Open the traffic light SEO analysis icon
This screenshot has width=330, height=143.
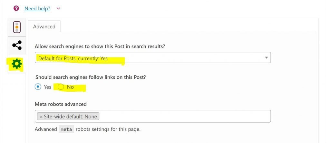click(17, 27)
